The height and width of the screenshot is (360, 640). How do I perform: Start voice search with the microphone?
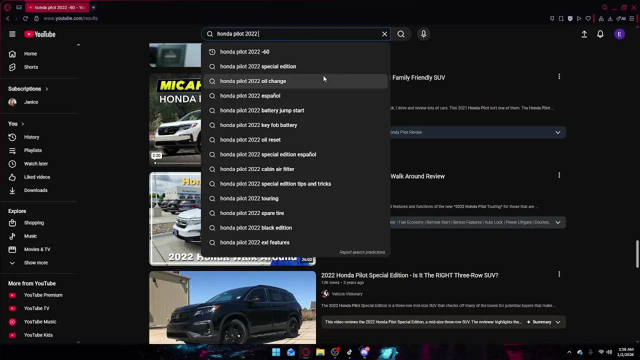pos(423,34)
